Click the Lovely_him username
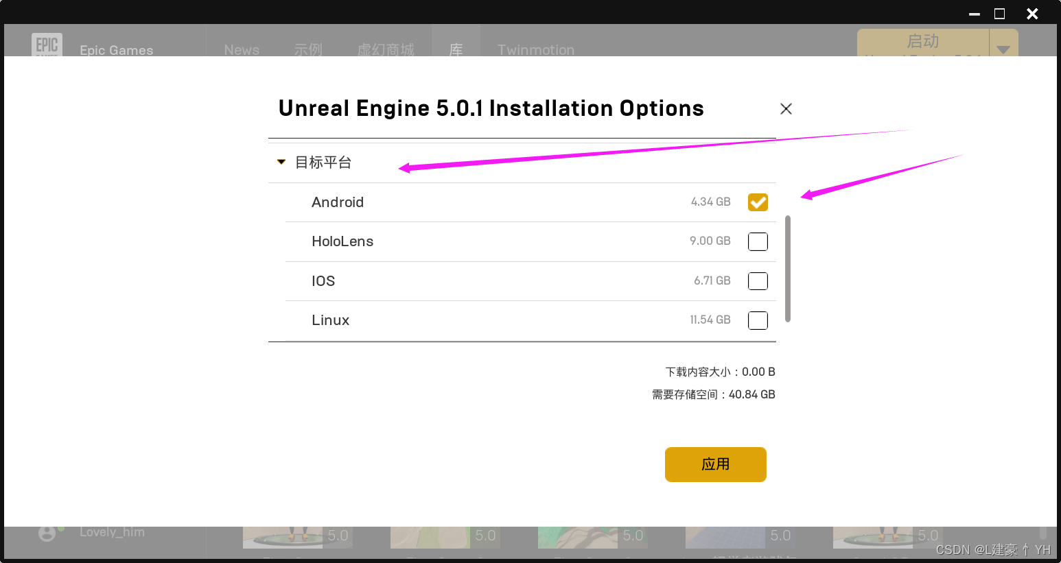Viewport: 1061px width, 563px height. [x=112, y=532]
